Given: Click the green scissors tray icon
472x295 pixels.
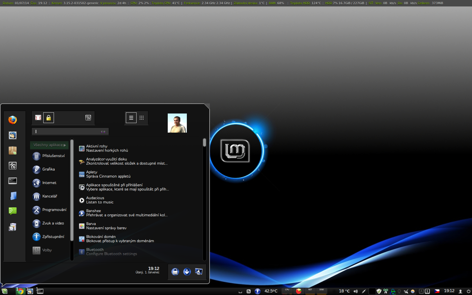Looking at the screenshot, I should [386, 291].
